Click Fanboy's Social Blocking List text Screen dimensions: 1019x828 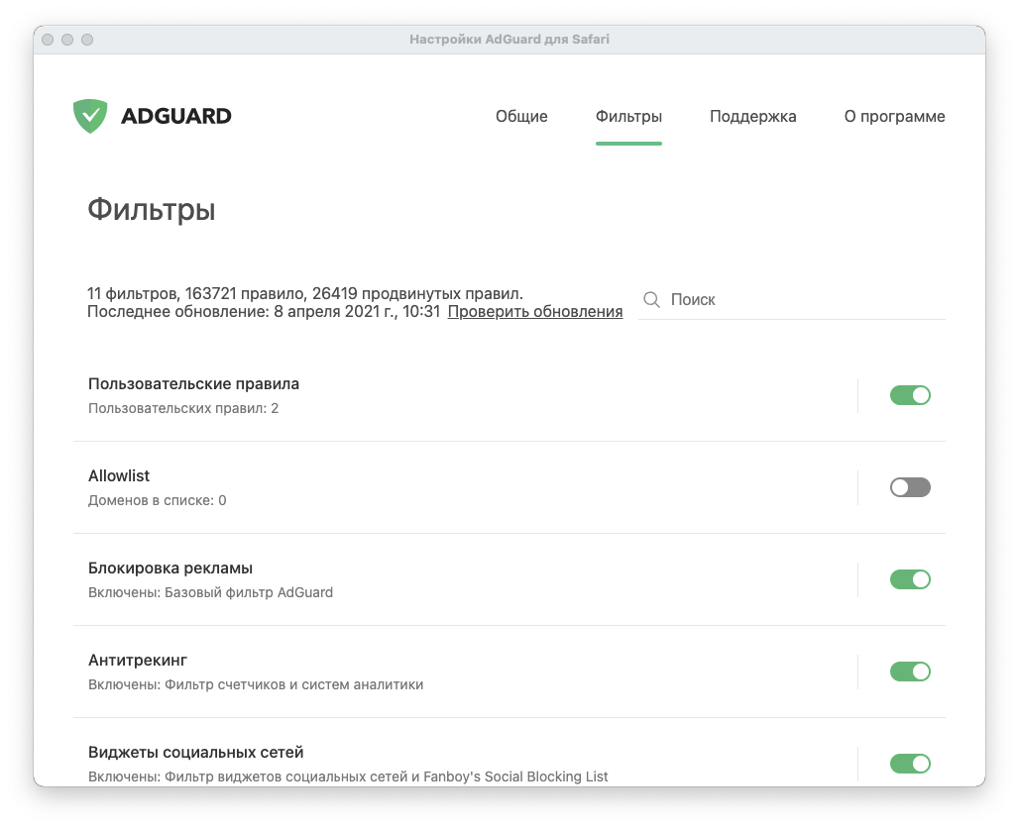[516, 776]
